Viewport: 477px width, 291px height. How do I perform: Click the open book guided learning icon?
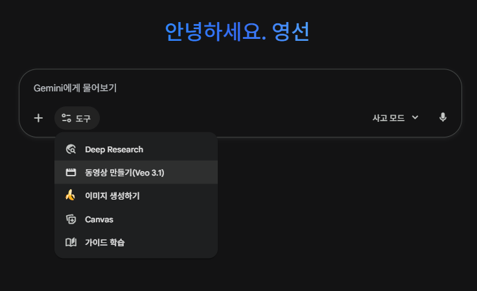click(x=71, y=242)
